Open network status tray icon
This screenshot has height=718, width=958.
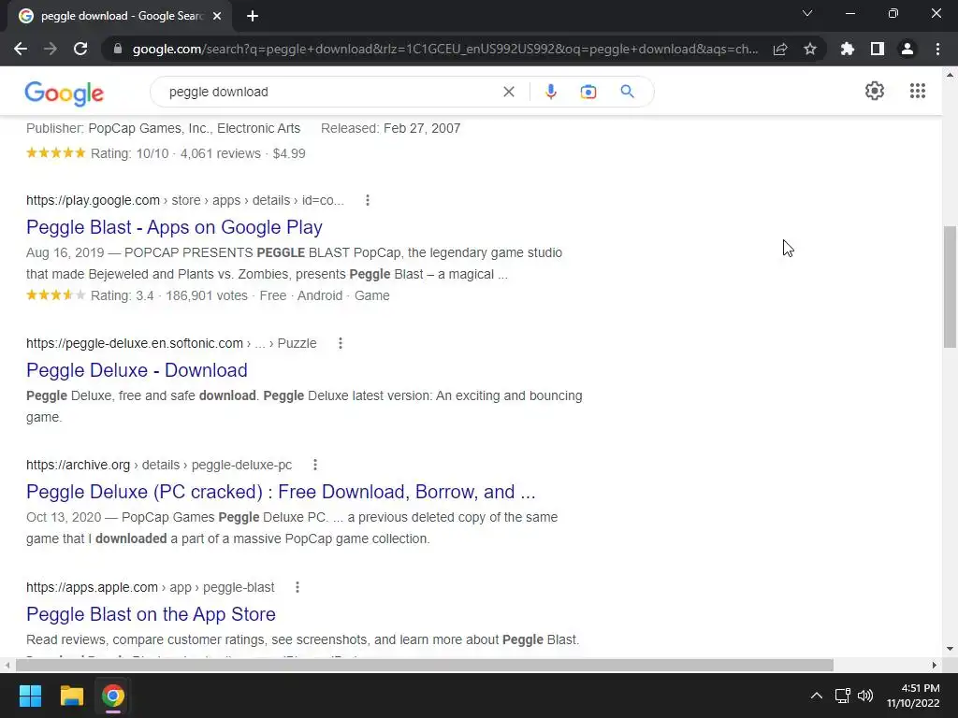[843, 696]
